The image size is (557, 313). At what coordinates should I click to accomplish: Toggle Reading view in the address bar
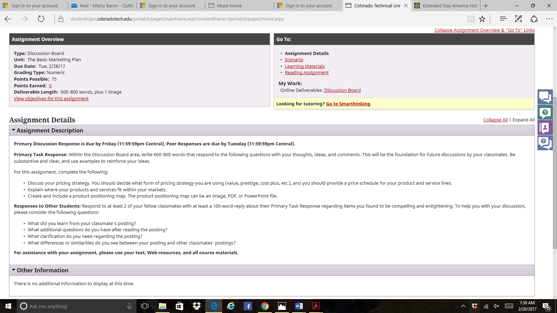(471, 19)
